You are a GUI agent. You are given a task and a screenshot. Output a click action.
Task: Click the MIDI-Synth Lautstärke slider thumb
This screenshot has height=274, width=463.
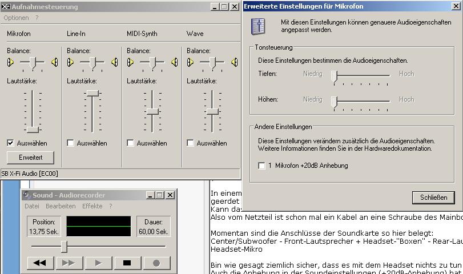coord(152,111)
